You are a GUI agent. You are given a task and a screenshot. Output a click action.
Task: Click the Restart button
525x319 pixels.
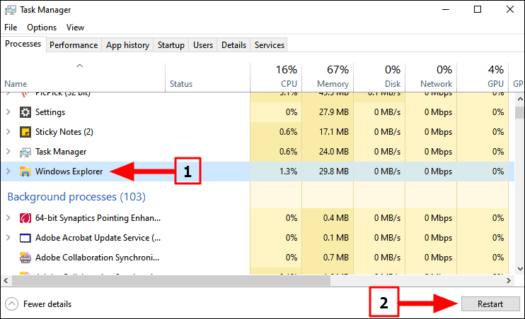pos(490,304)
